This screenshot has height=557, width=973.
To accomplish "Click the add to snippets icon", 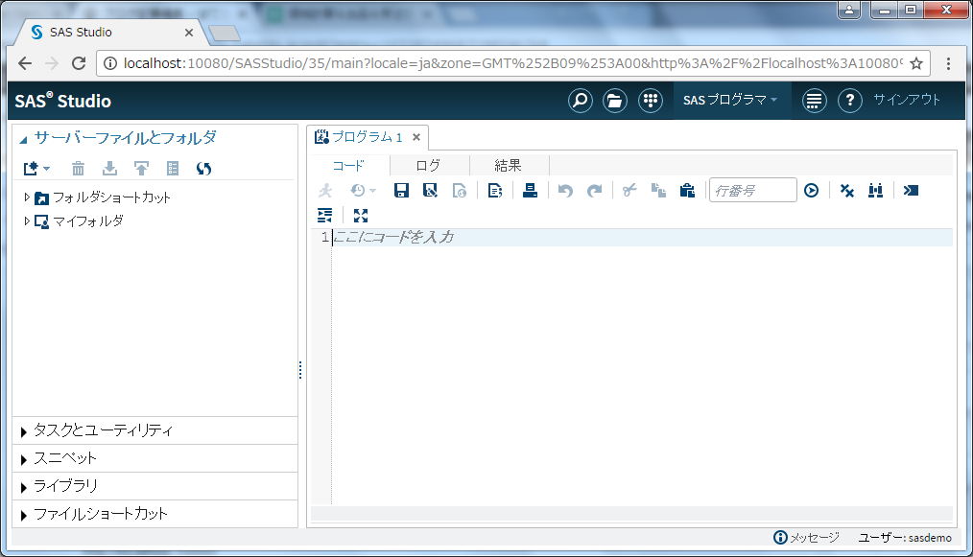I will tap(494, 191).
